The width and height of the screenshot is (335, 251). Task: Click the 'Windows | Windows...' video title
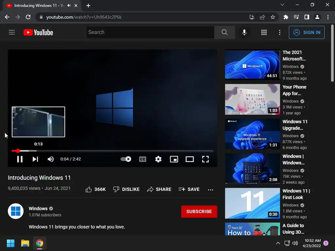pos(293,159)
